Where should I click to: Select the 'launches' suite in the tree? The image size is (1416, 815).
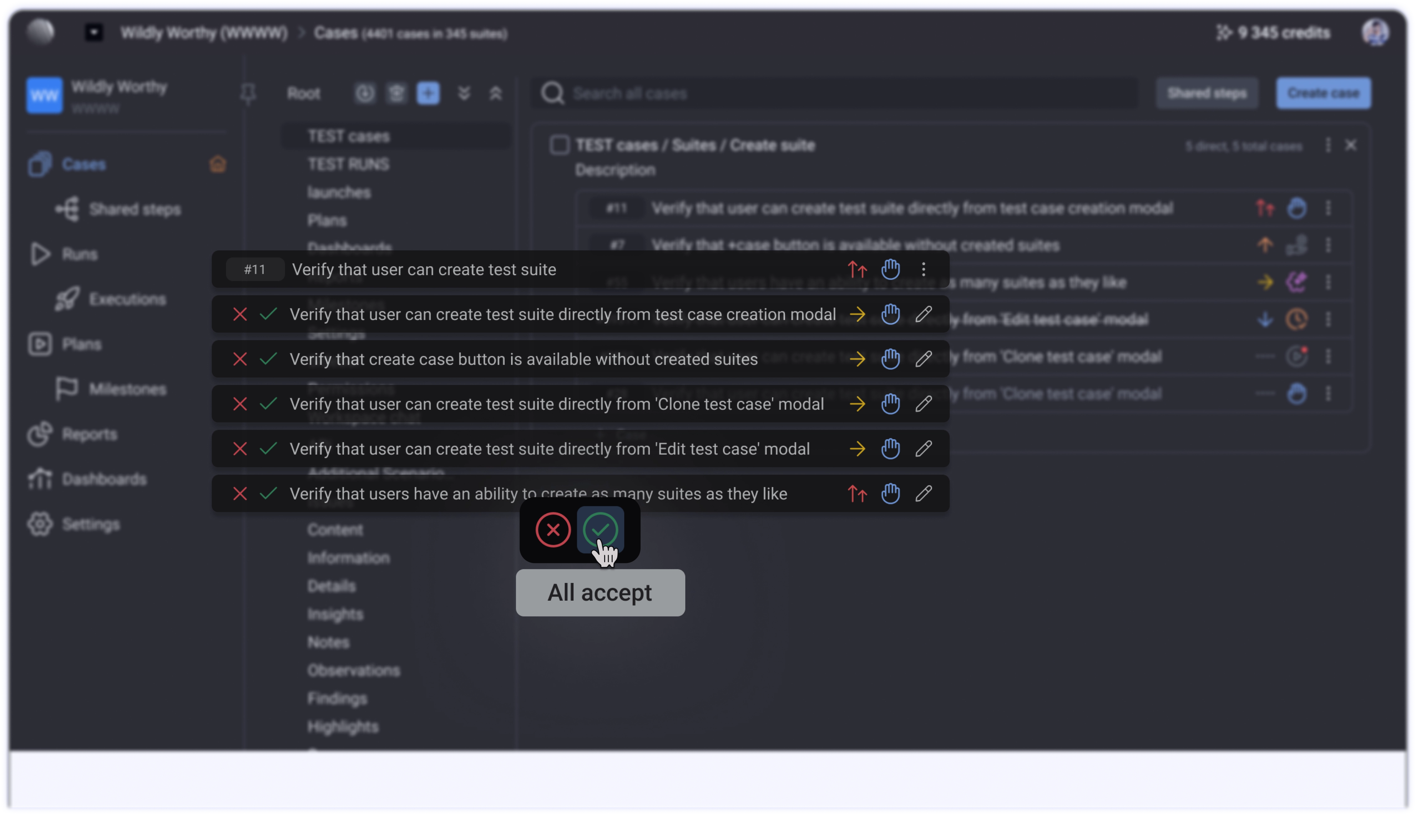339,192
